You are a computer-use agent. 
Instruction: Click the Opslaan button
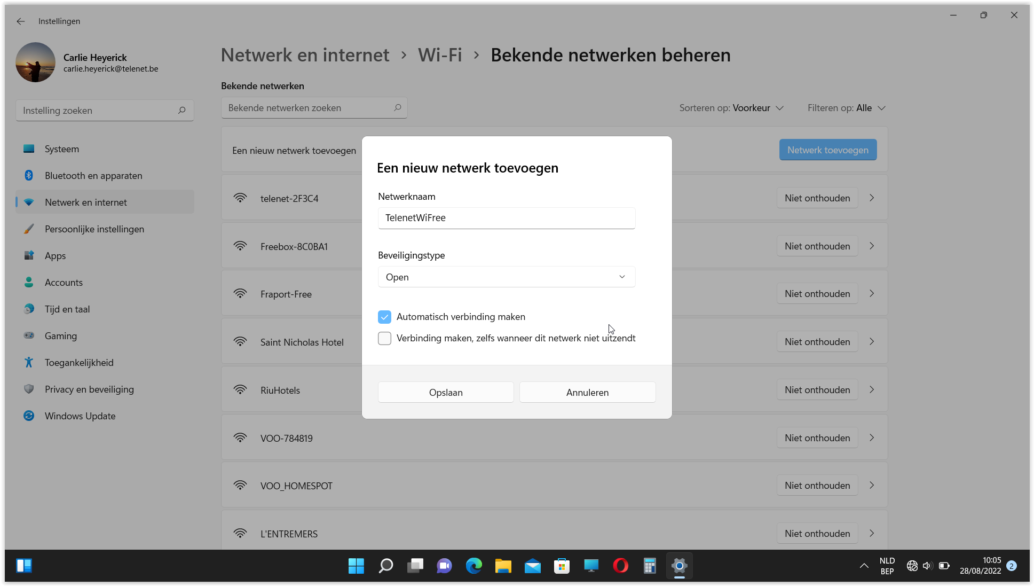pyautogui.click(x=446, y=393)
